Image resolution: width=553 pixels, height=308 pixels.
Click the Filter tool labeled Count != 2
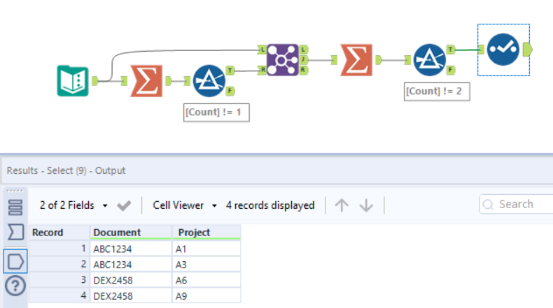429,60
